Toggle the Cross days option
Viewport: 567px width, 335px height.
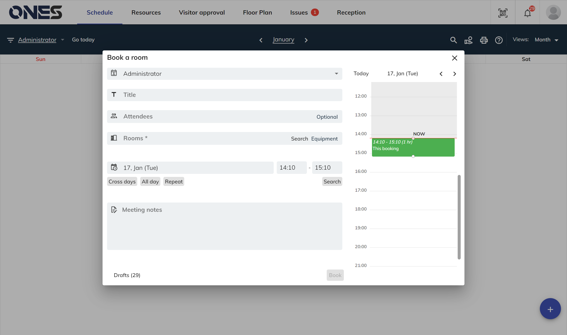[122, 181]
